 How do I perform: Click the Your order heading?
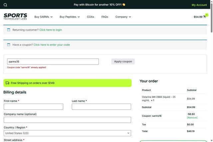[x=149, y=81]
